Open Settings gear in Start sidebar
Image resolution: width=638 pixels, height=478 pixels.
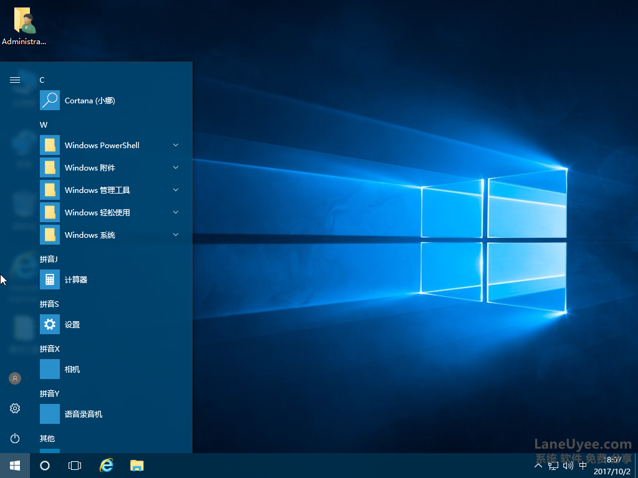(x=15, y=408)
